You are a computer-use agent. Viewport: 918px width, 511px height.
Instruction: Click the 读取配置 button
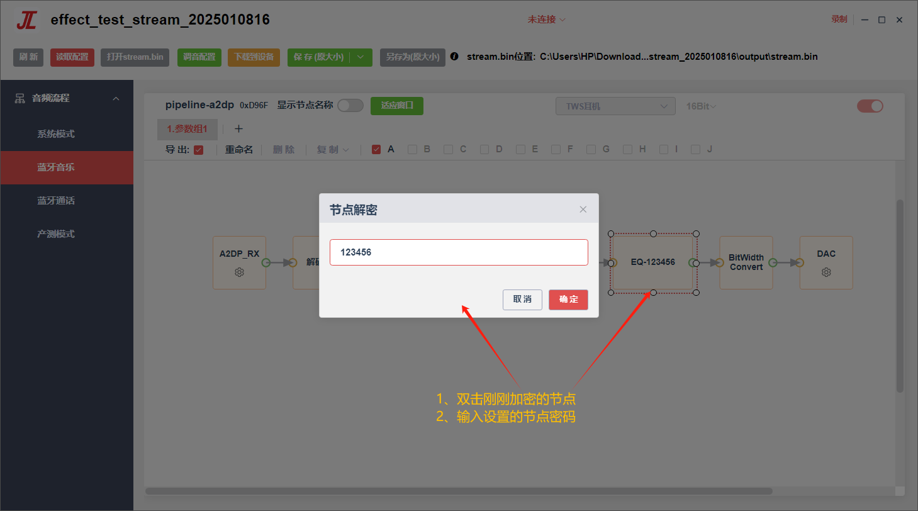(x=72, y=57)
